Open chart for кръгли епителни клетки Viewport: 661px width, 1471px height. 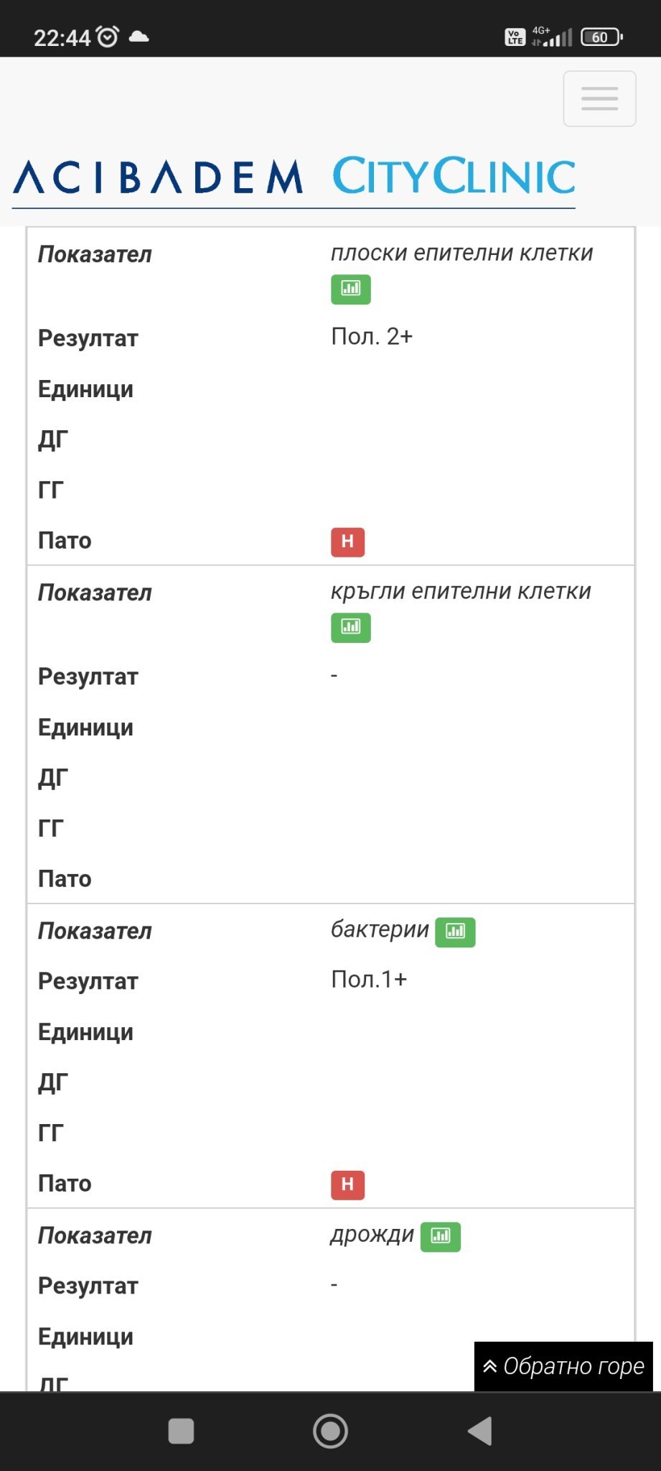[350, 628]
